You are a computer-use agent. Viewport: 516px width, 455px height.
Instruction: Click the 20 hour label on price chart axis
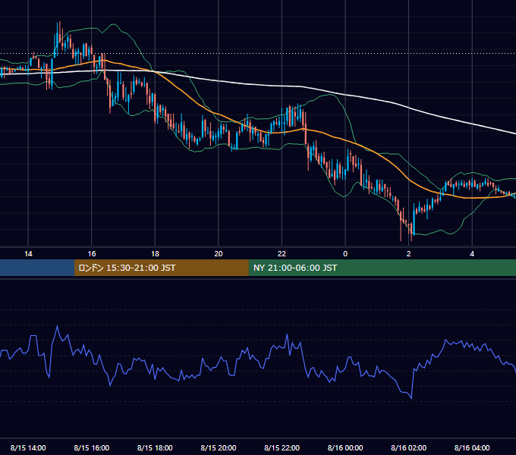[x=219, y=254]
